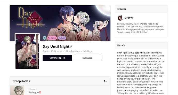Screen dimensions: 178x95
Task: Click the 1.4k likes stat
Action: (87, 51)
